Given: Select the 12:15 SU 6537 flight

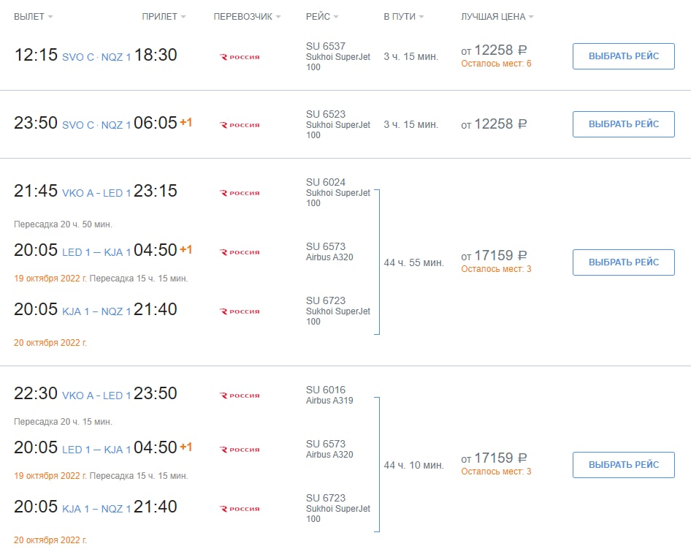Looking at the screenshot, I should pyautogui.click(x=623, y=56).
